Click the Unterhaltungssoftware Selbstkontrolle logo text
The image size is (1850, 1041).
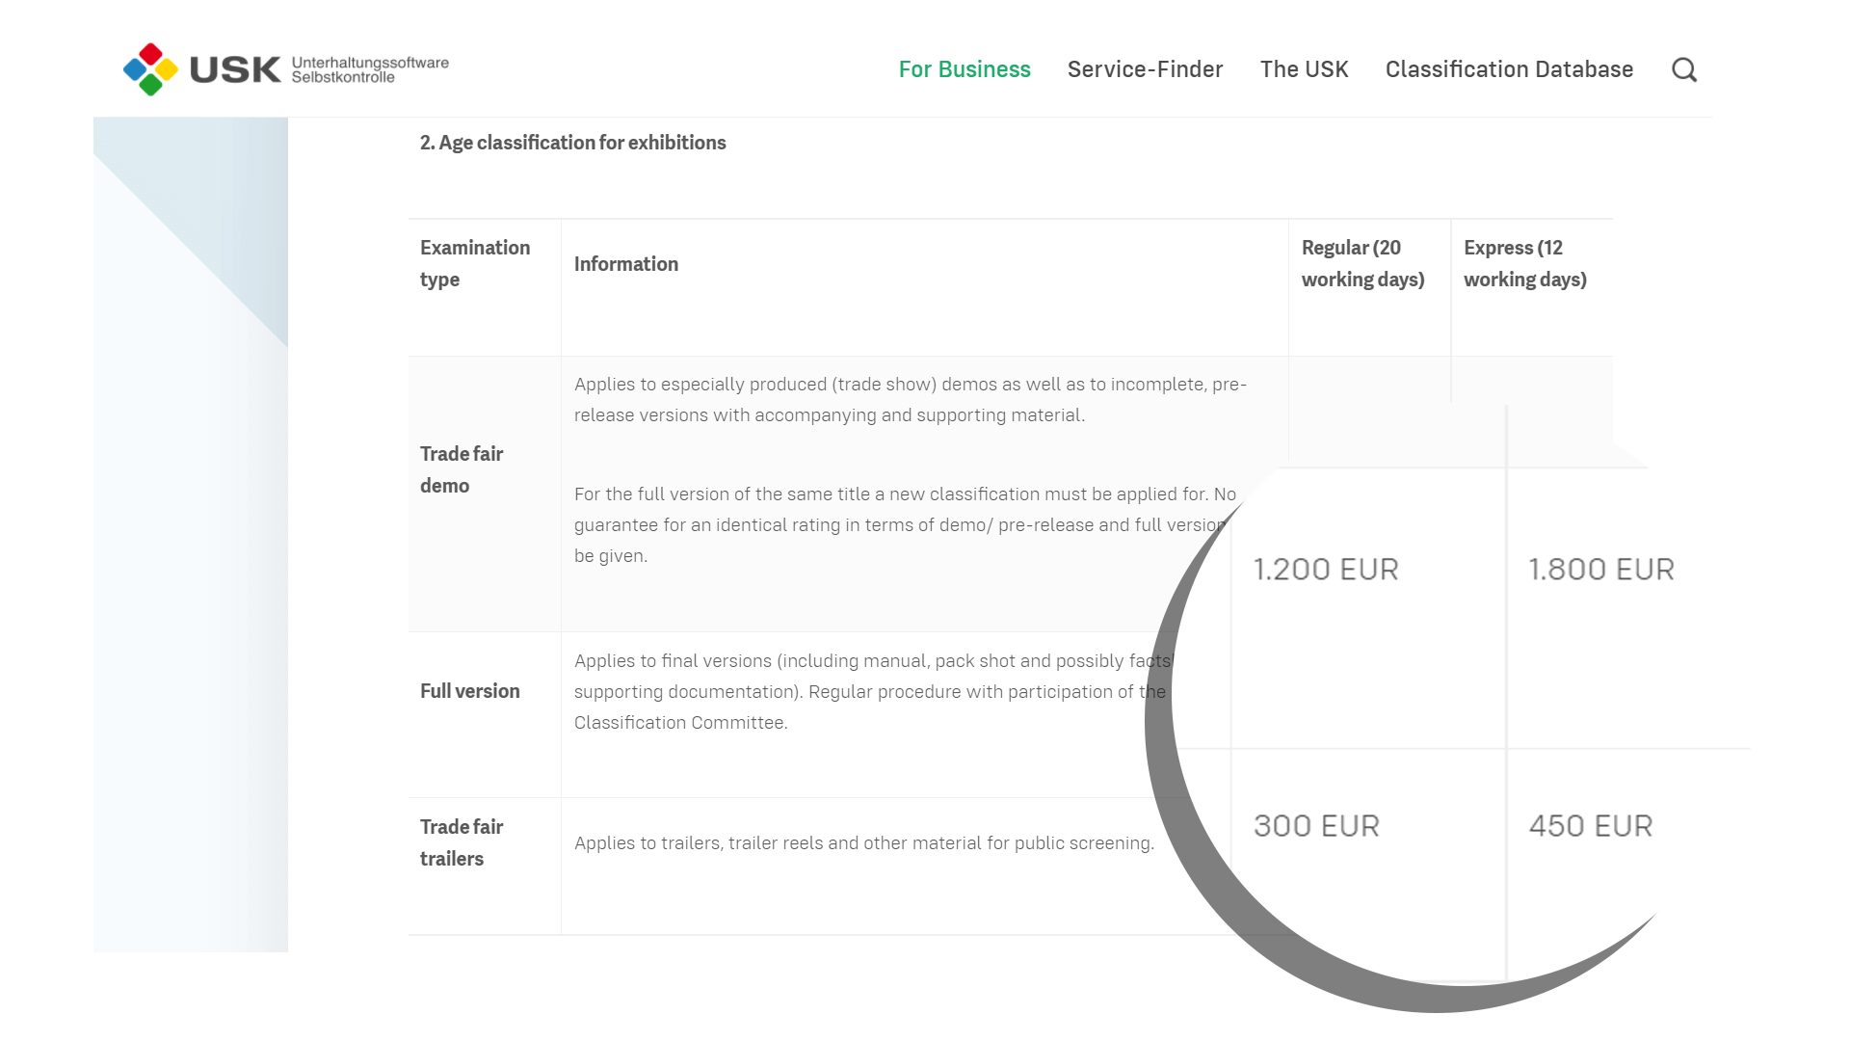[370, 69]
